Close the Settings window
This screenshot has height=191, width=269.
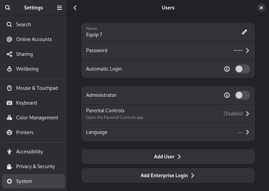(261, 8)
